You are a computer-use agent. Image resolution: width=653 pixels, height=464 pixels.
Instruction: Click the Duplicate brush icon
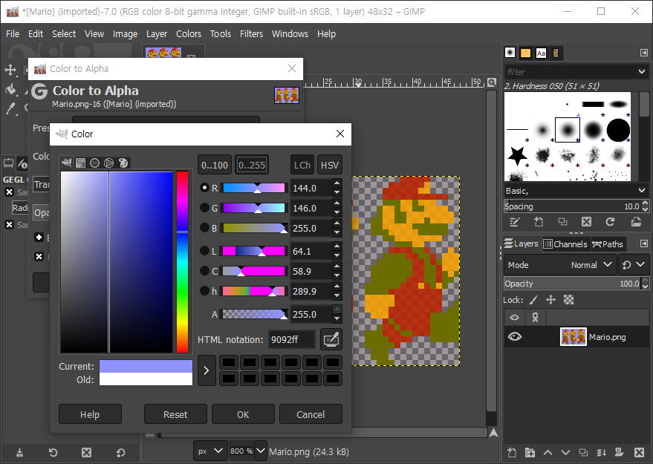562,222
